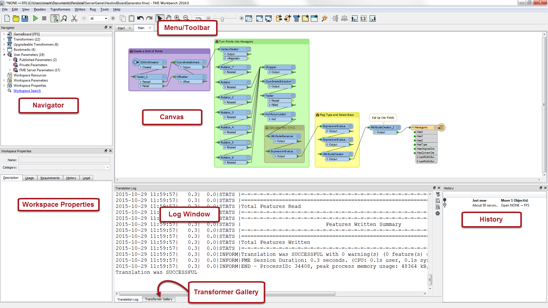The image size is (548, 308).
Task: Save the workspace with the floppy disk icon
Action: pos(25,19)
